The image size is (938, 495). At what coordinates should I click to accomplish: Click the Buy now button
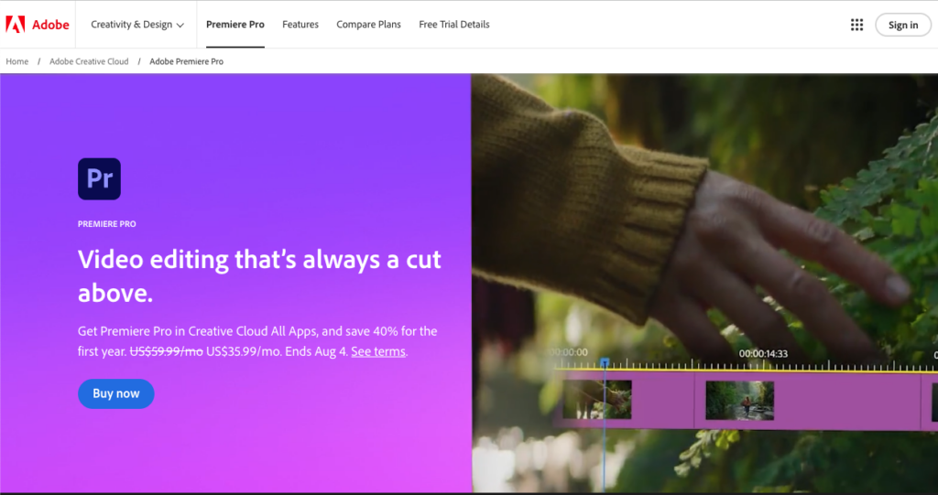(116, 393)
